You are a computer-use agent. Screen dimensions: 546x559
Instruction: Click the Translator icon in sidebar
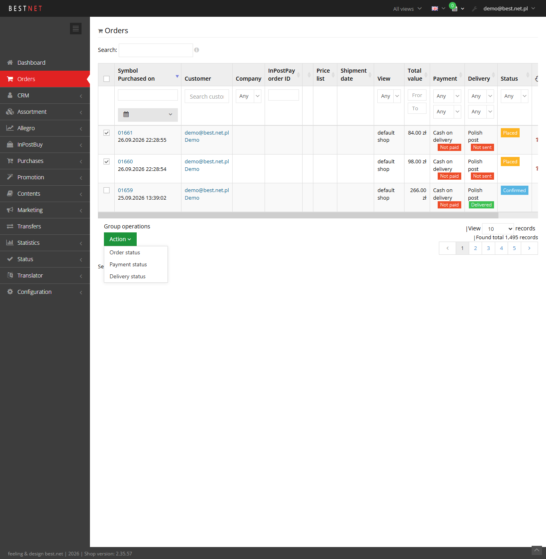click(x=10, y=275)
